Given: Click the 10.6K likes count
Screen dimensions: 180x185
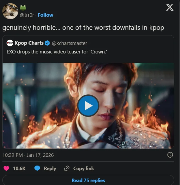Looking at the screenshot, I should tap(19, 168).
